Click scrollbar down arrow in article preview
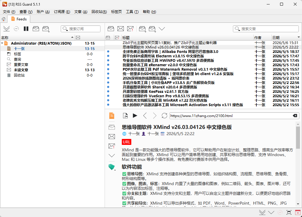 coord(298,204)
